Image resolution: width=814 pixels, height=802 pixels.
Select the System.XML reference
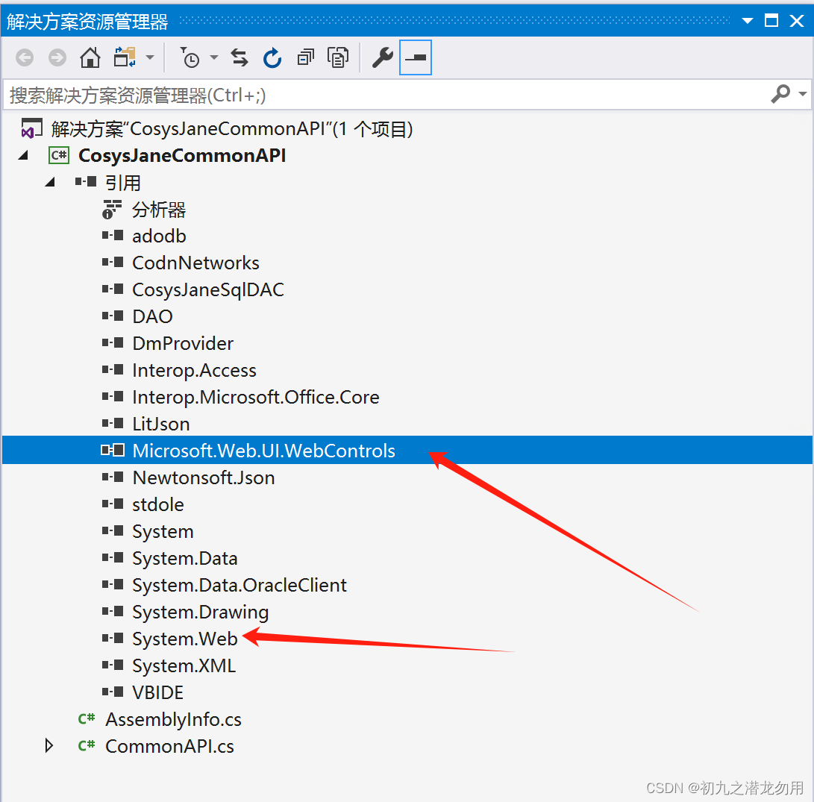pyautogui.click(x=184, y=666)
